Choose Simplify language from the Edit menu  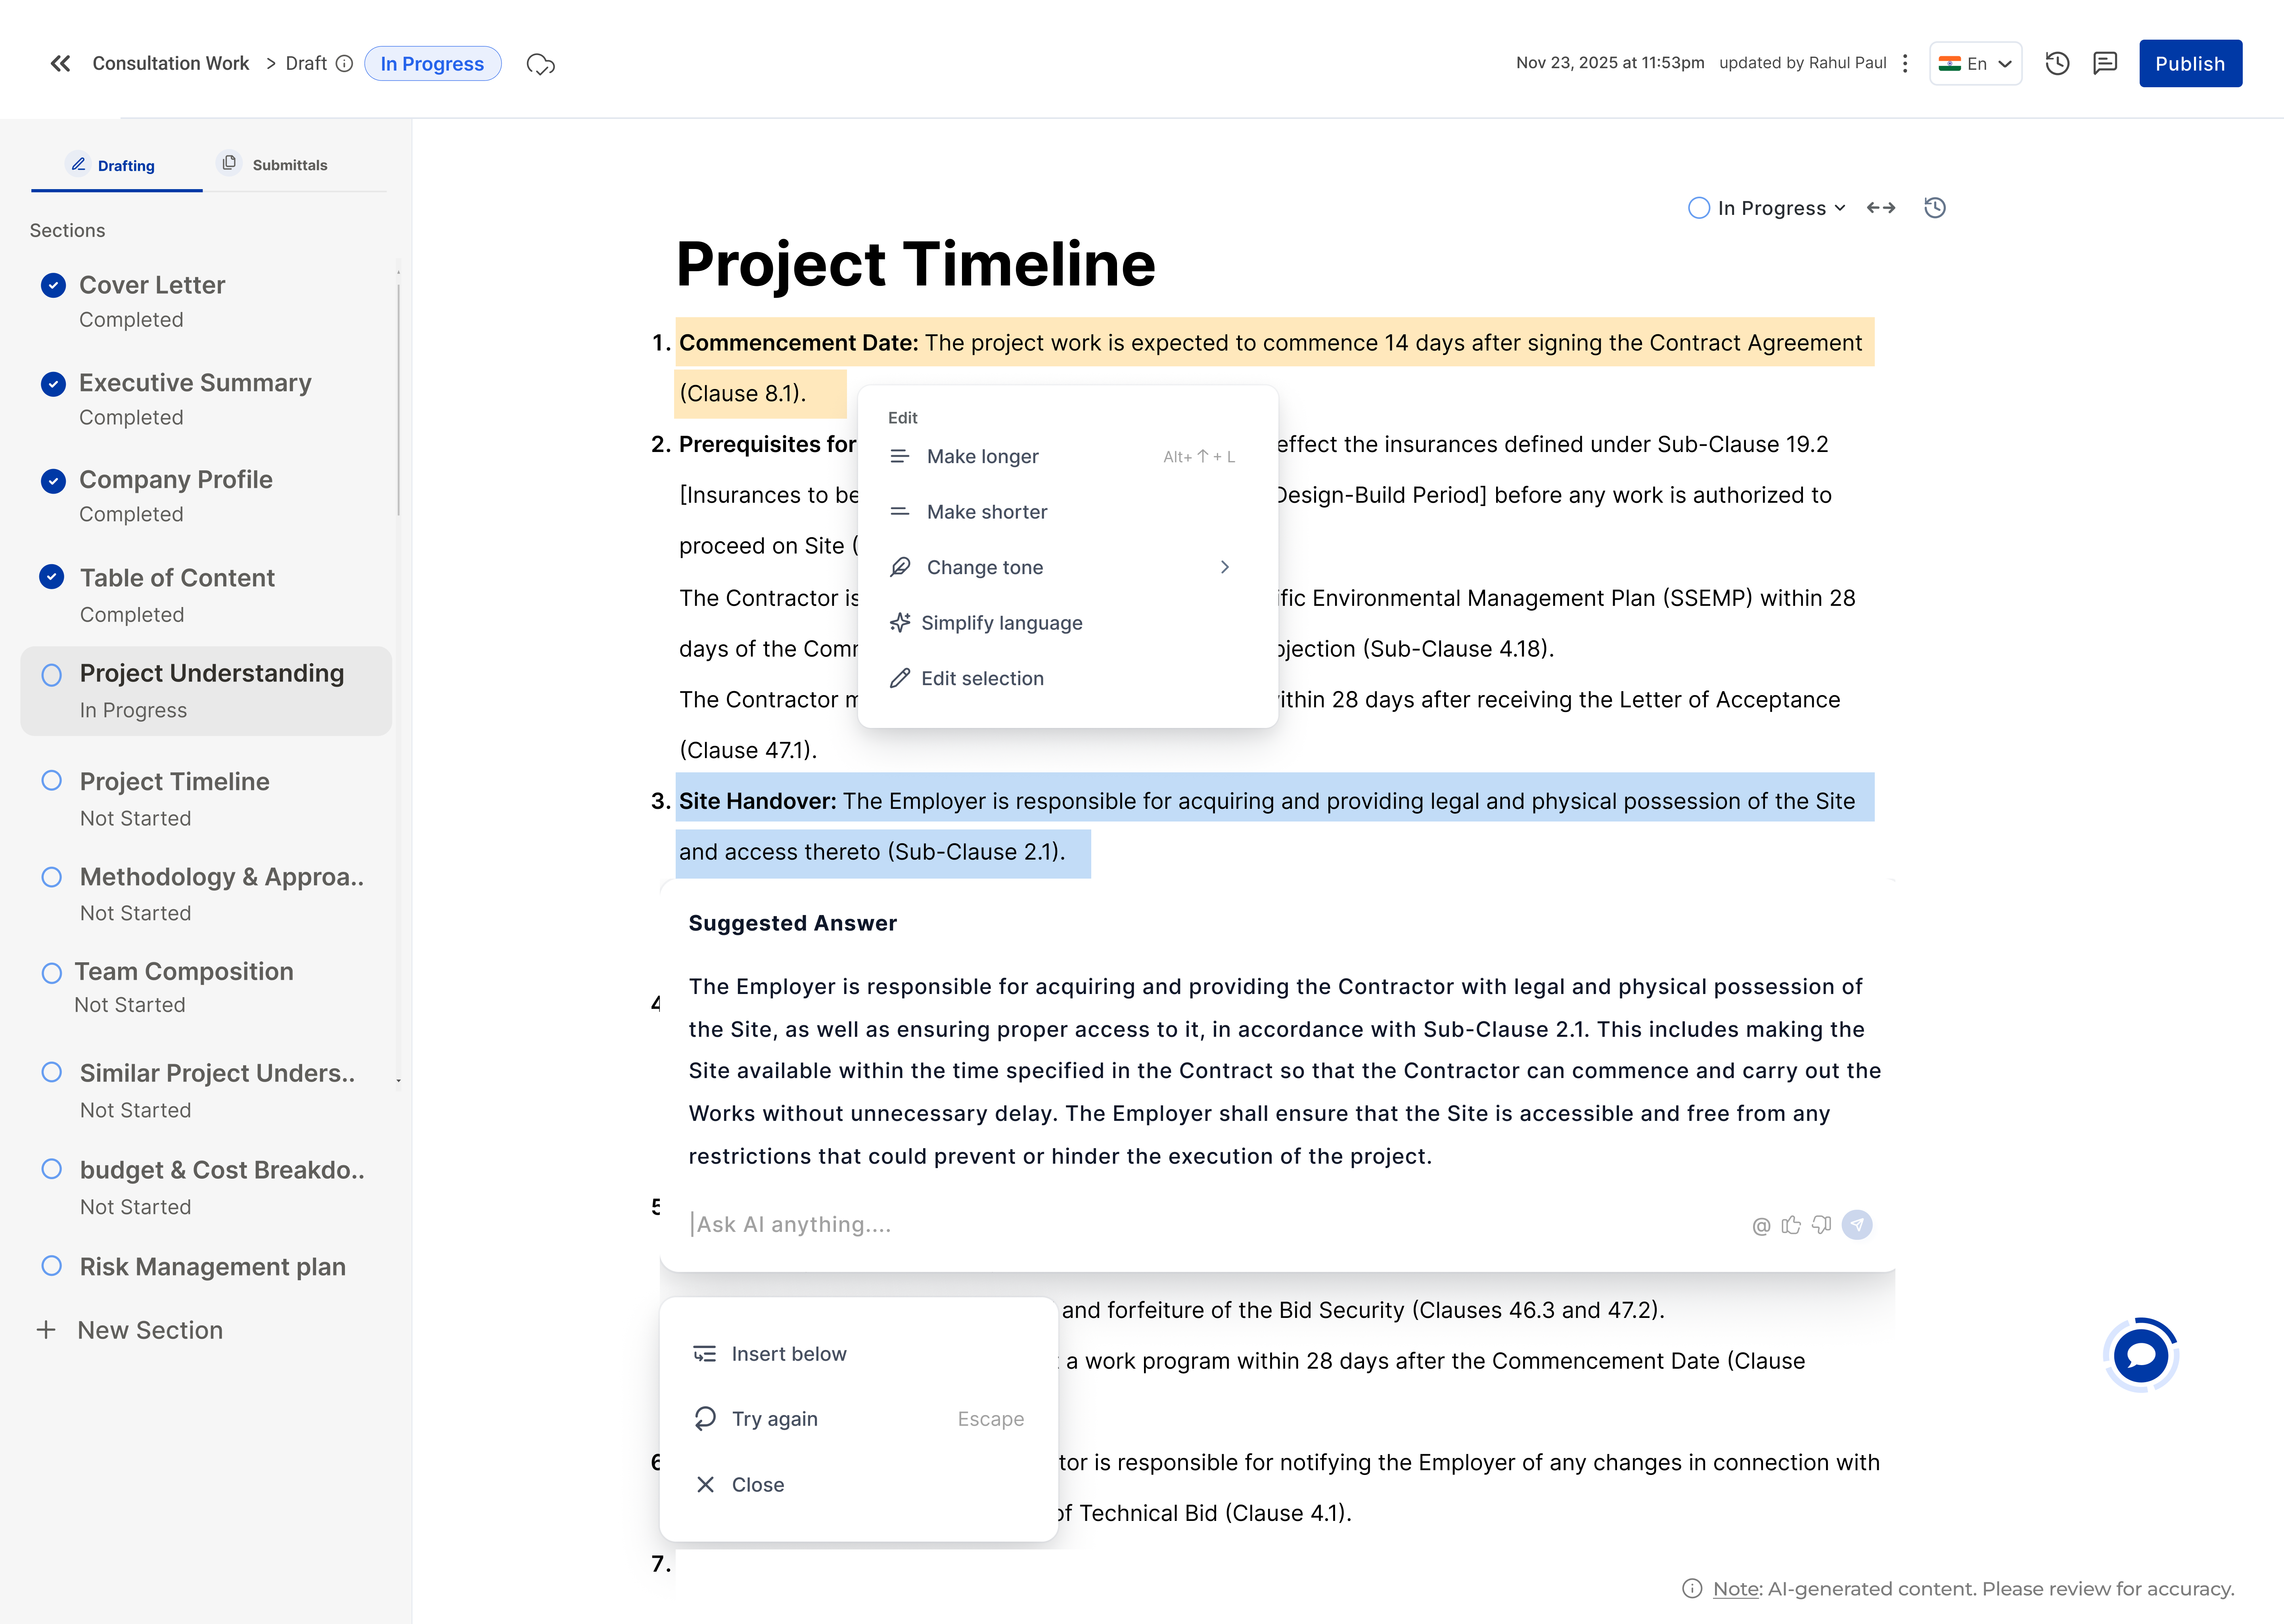(1001, 622)
